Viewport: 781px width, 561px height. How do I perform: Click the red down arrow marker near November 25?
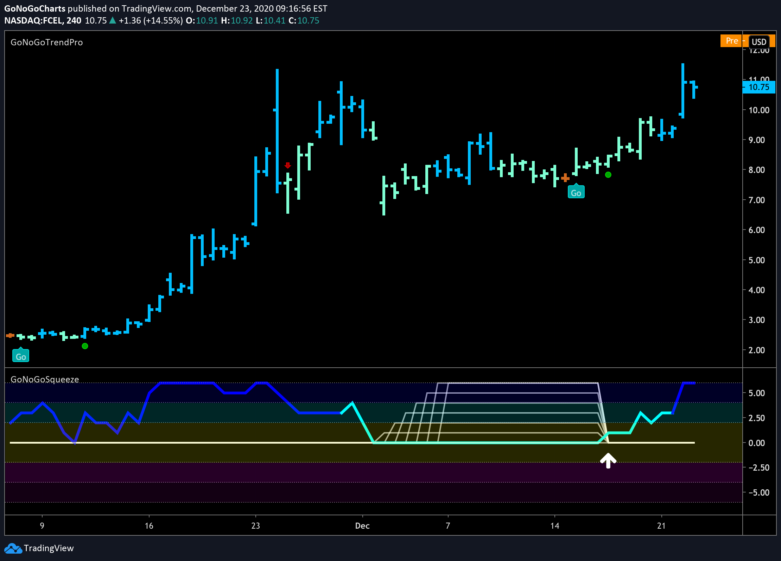click(288, 165)
